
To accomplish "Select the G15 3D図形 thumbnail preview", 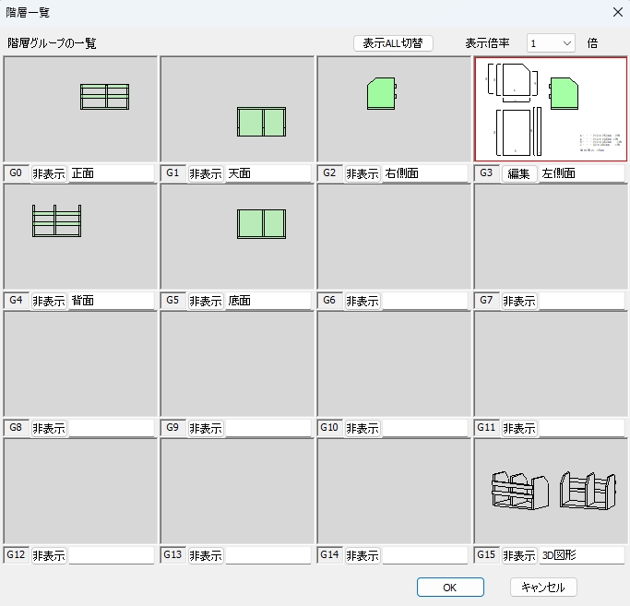I will [551, 491].
